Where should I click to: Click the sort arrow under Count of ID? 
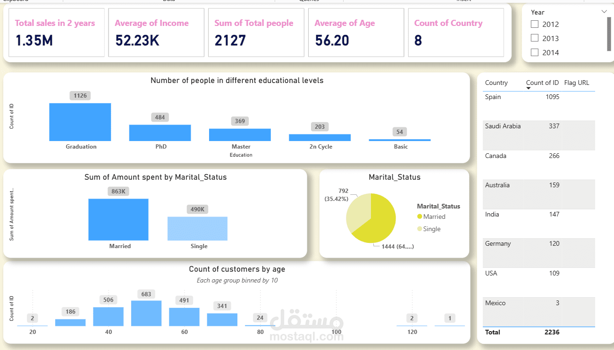[529, 89]
